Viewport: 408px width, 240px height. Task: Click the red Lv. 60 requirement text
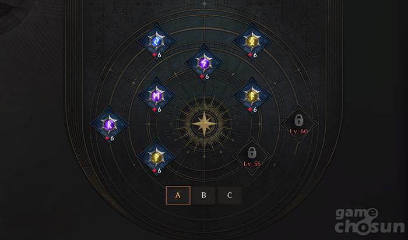point(298,131)
